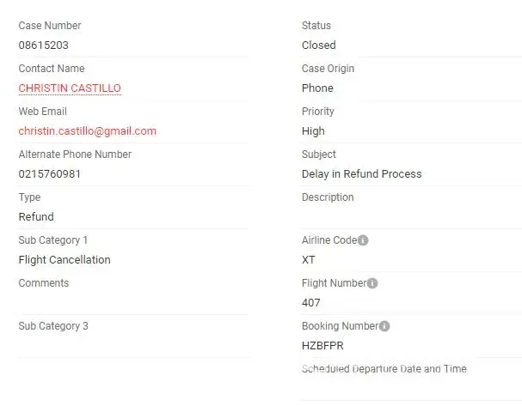Viewport: 522px width, 406px height.
Task: Click the Flight Cancellation sub category value
Action: click(x=64, y=260)
